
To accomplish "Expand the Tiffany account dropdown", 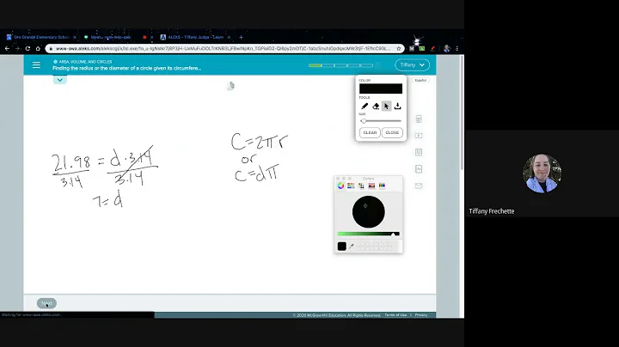I will coord(412,65).
